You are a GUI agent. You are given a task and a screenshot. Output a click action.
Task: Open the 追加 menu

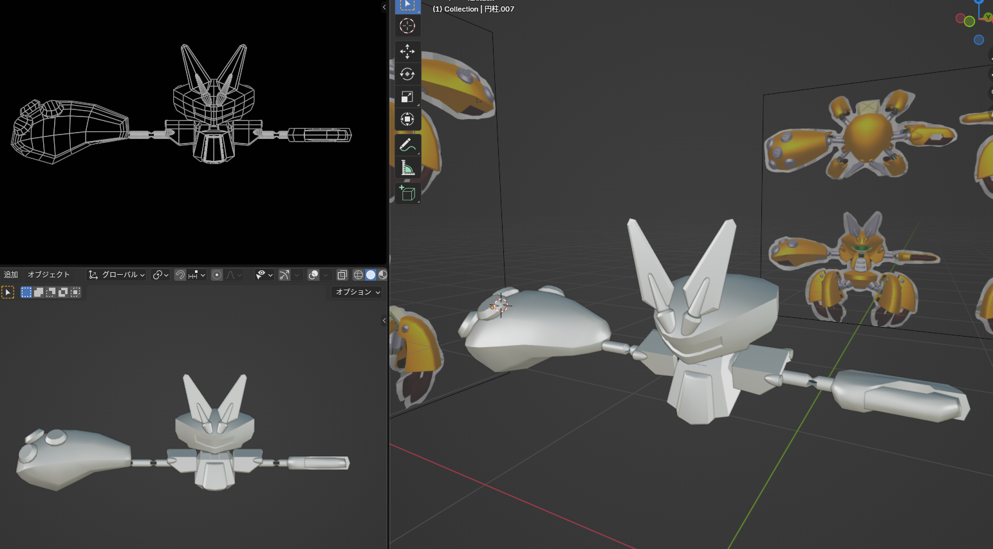pyautogui.click(x=11, y=275)
